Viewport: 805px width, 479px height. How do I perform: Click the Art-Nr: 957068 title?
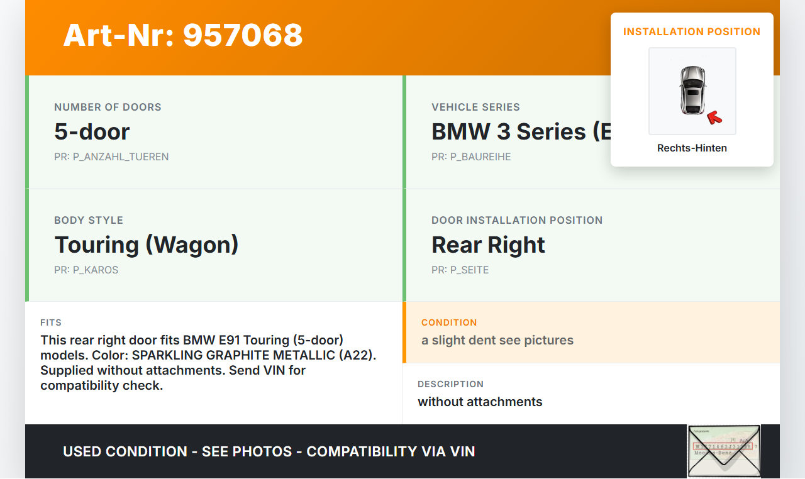(x=183, y=35)
